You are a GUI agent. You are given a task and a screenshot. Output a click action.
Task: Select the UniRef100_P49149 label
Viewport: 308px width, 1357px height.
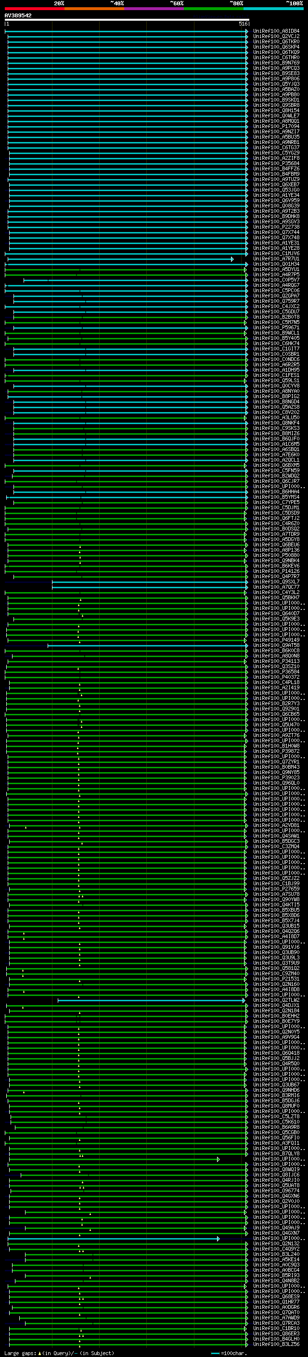(x=276, y=640)
